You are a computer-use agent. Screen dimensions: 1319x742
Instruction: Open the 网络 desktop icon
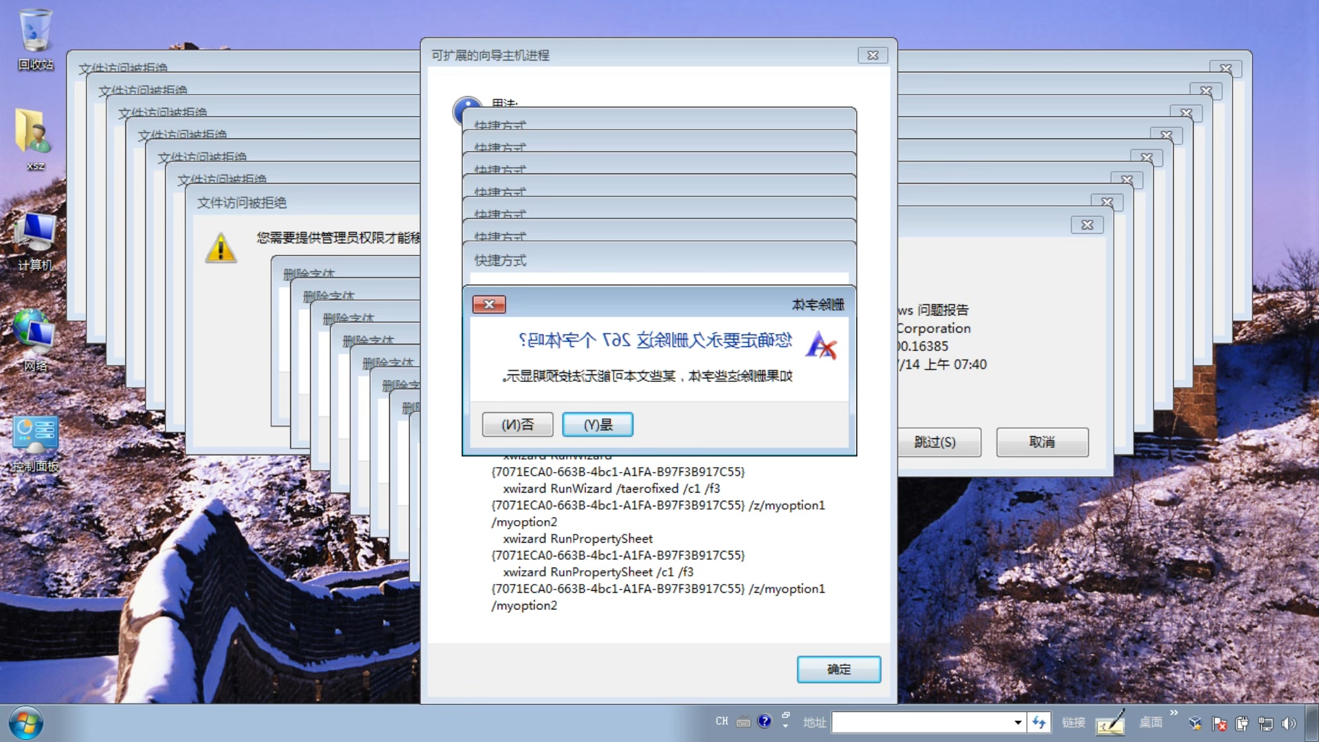pyautogui.click(x=35, y=340)
